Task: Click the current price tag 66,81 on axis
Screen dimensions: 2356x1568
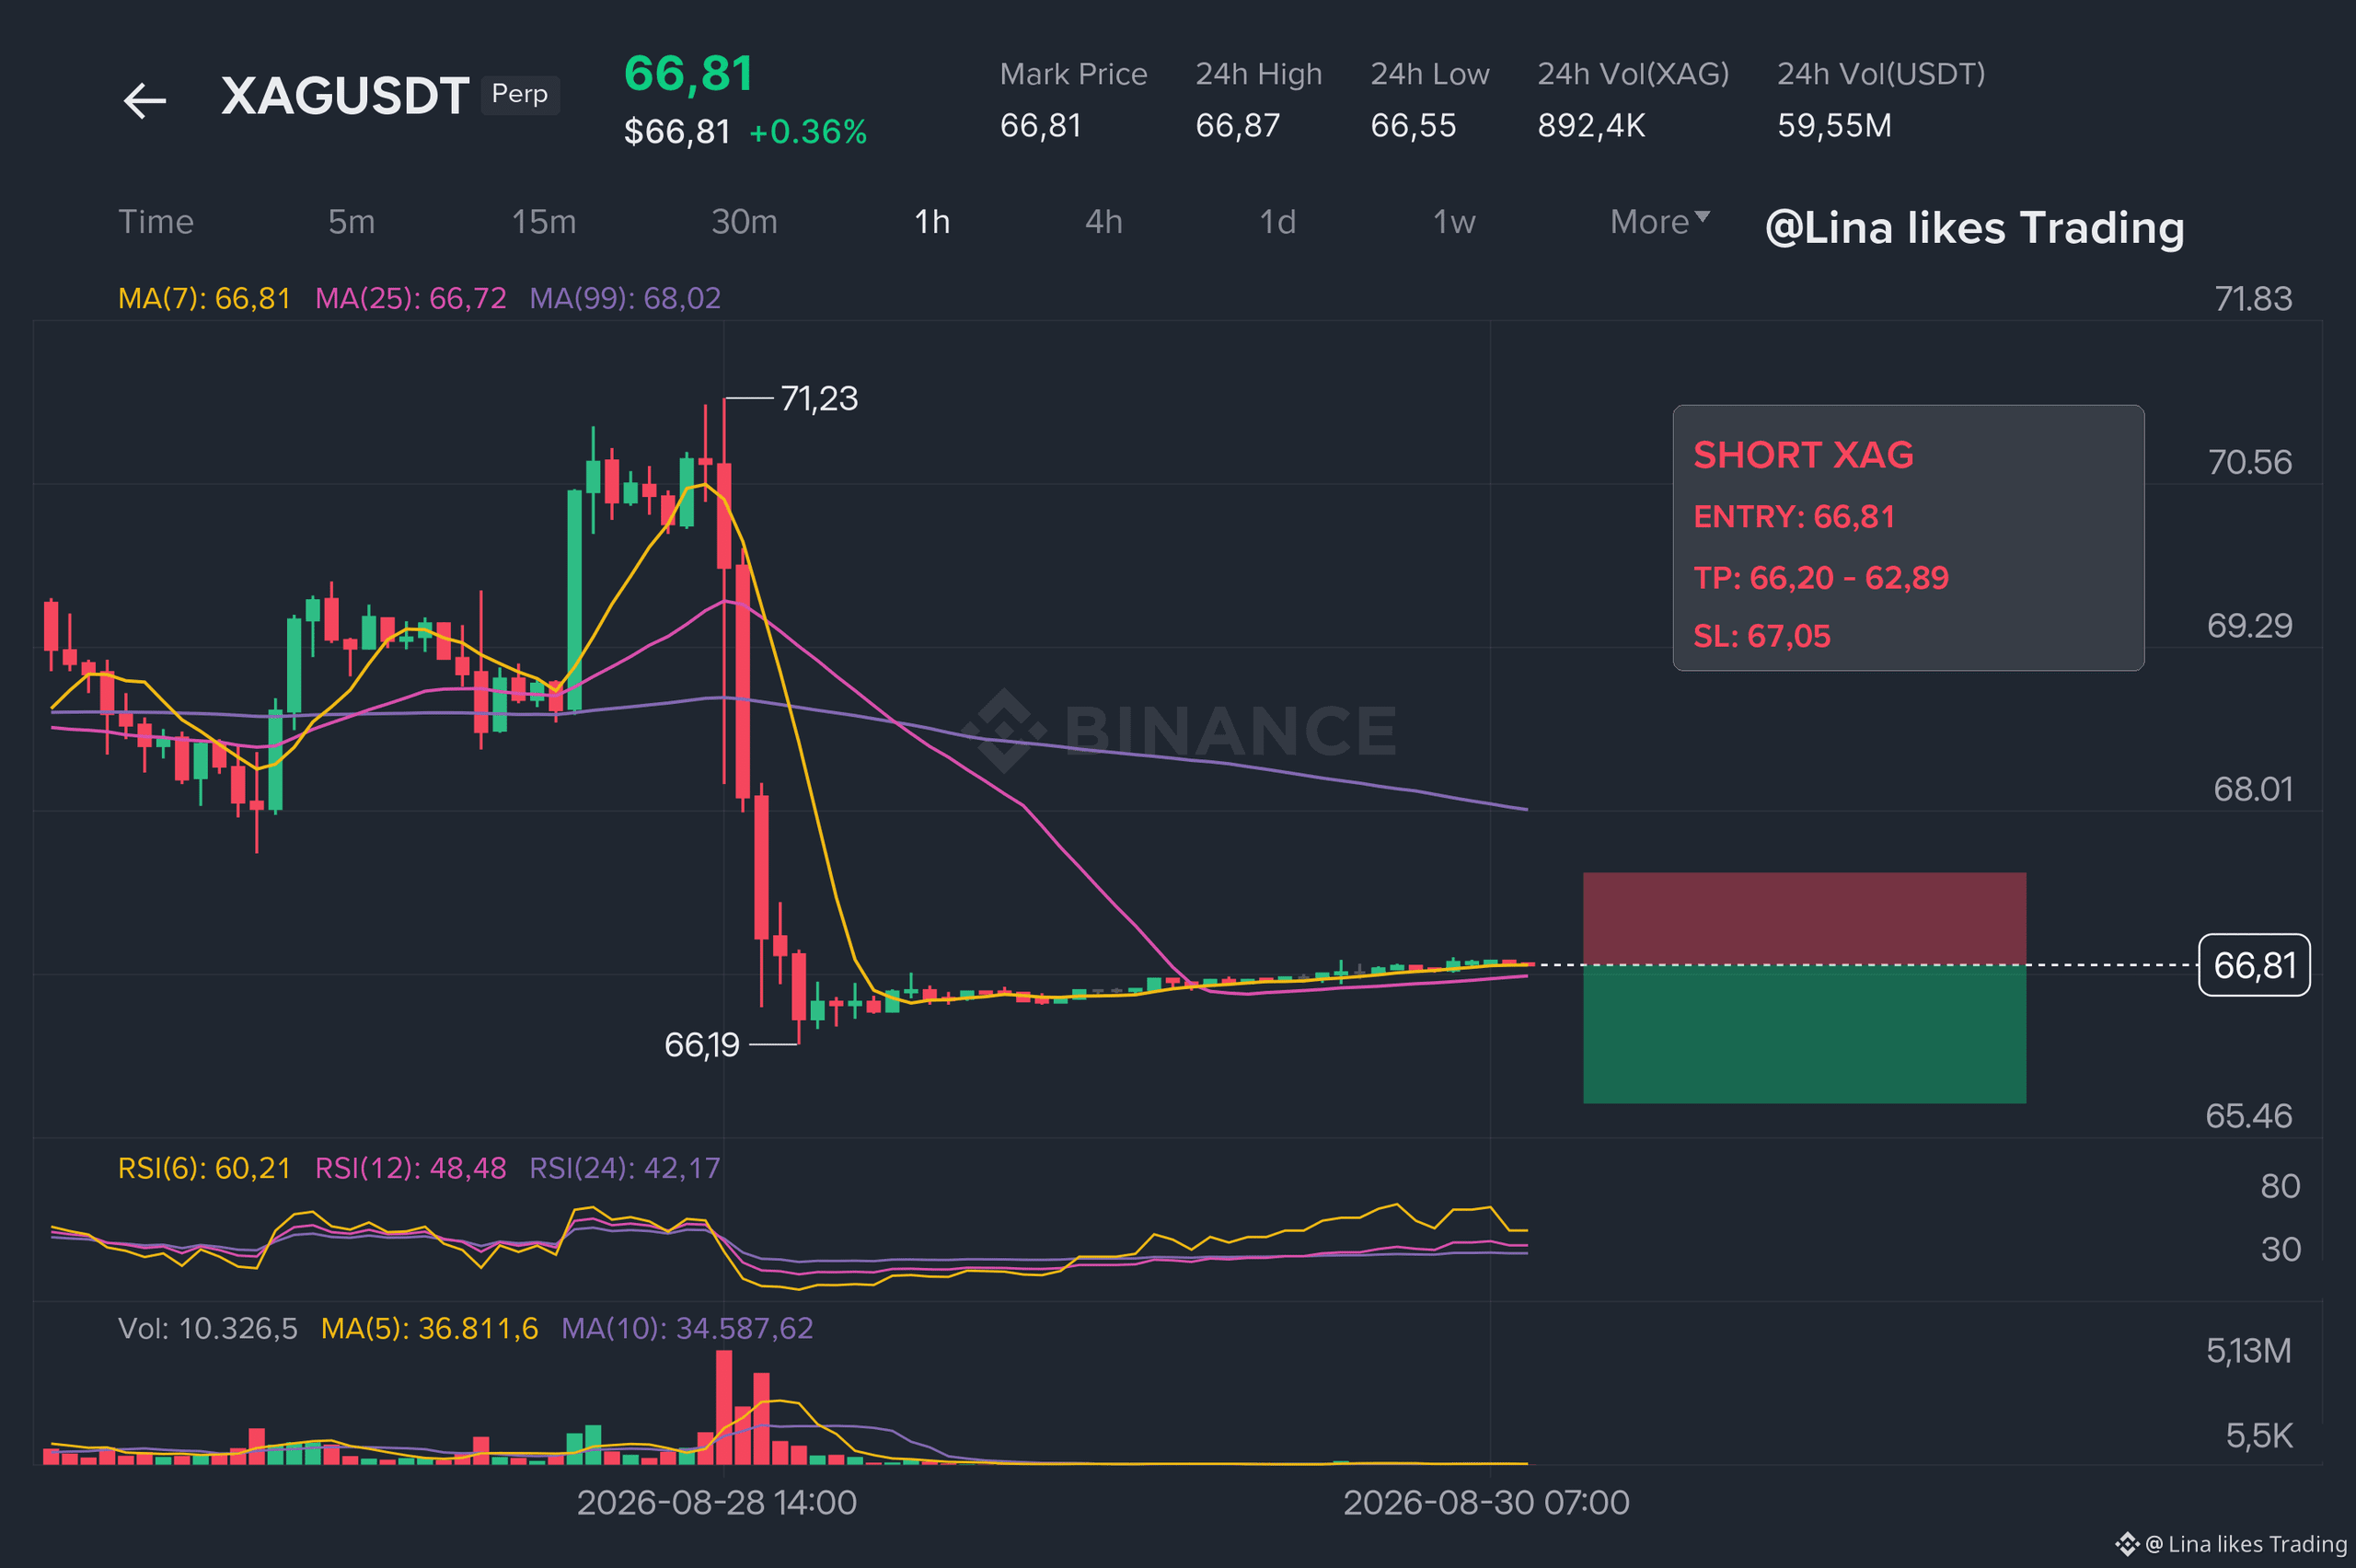Action: [x=2254, y=965]
